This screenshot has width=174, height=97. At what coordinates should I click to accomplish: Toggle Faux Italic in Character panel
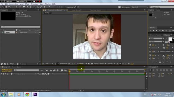pyautogui.click(x=156, y=62)
